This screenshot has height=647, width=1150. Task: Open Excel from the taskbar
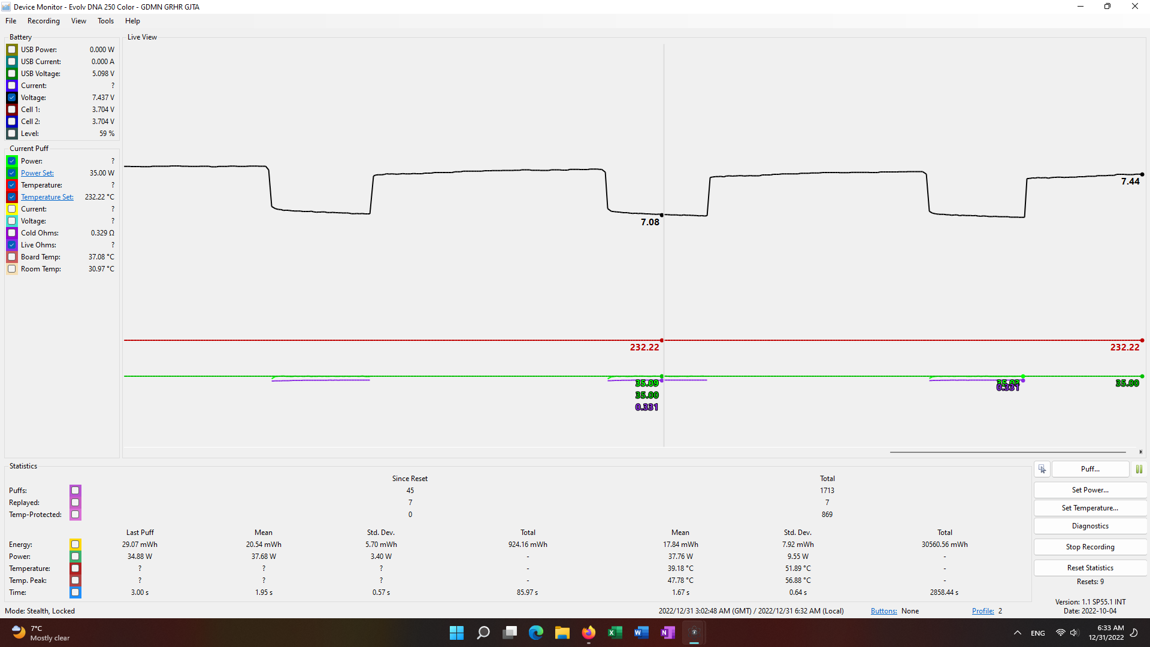coord(615,633)
